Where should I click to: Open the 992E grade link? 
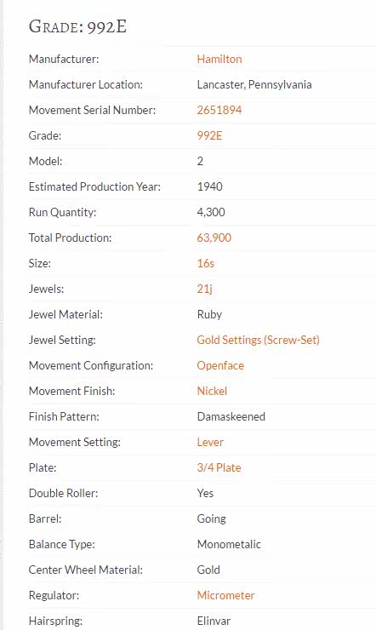pos(209,135)
